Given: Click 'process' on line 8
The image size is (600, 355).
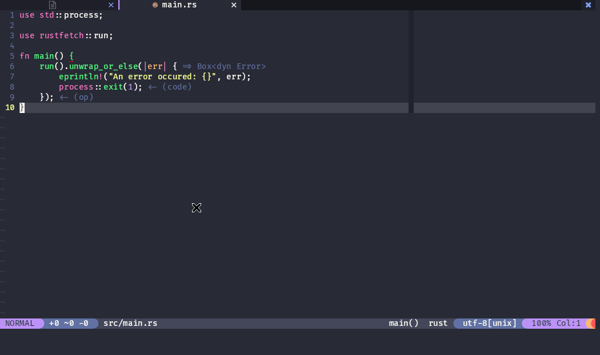Looking at the screenshot, I should (x=76, y=87).
